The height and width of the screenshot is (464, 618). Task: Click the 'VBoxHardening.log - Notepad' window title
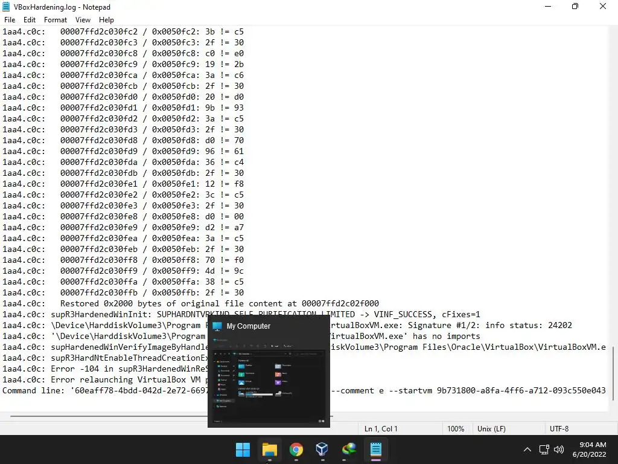click(x=62, y=7)
